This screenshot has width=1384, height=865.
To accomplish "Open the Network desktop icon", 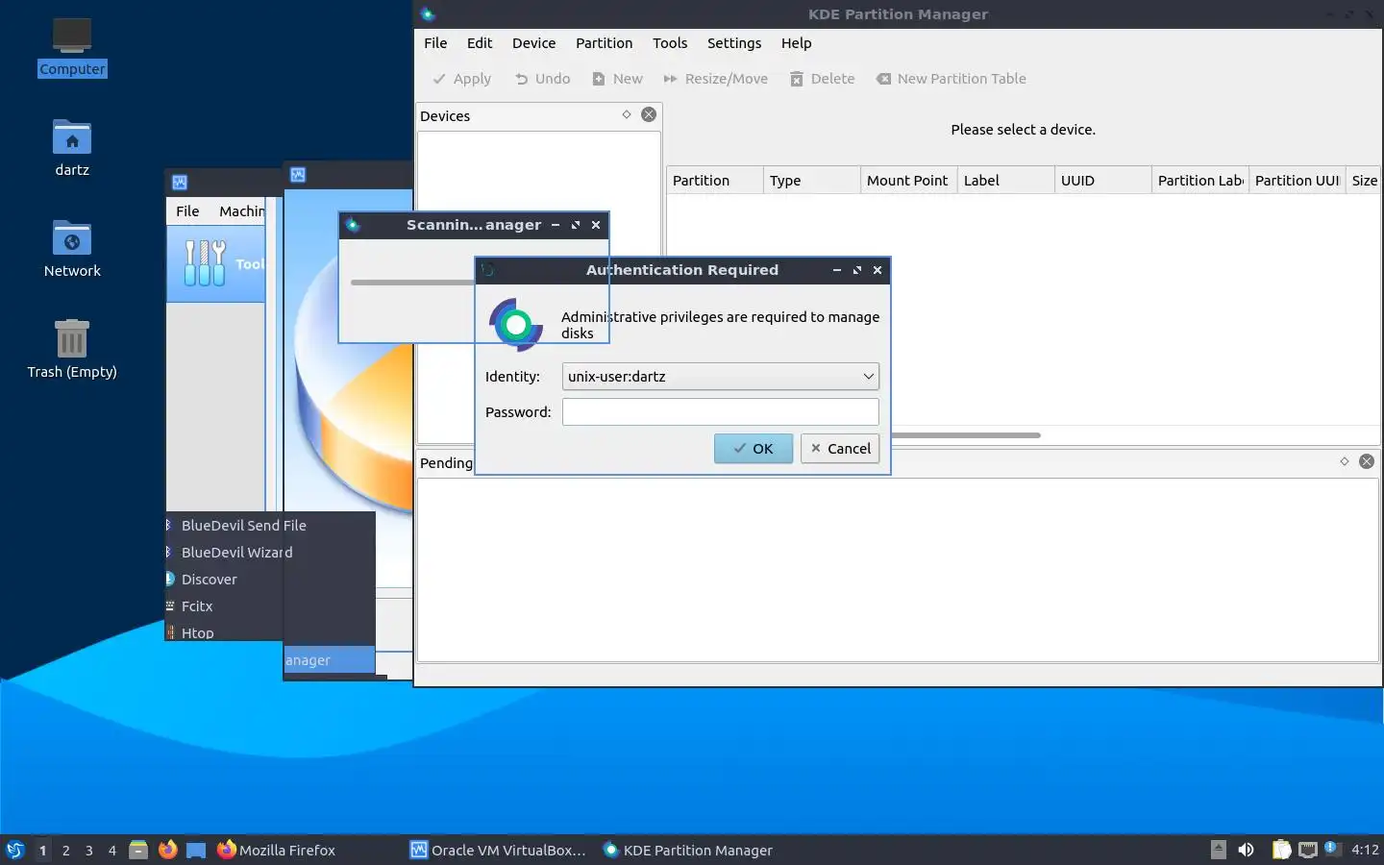I will (x=72, y=249).
